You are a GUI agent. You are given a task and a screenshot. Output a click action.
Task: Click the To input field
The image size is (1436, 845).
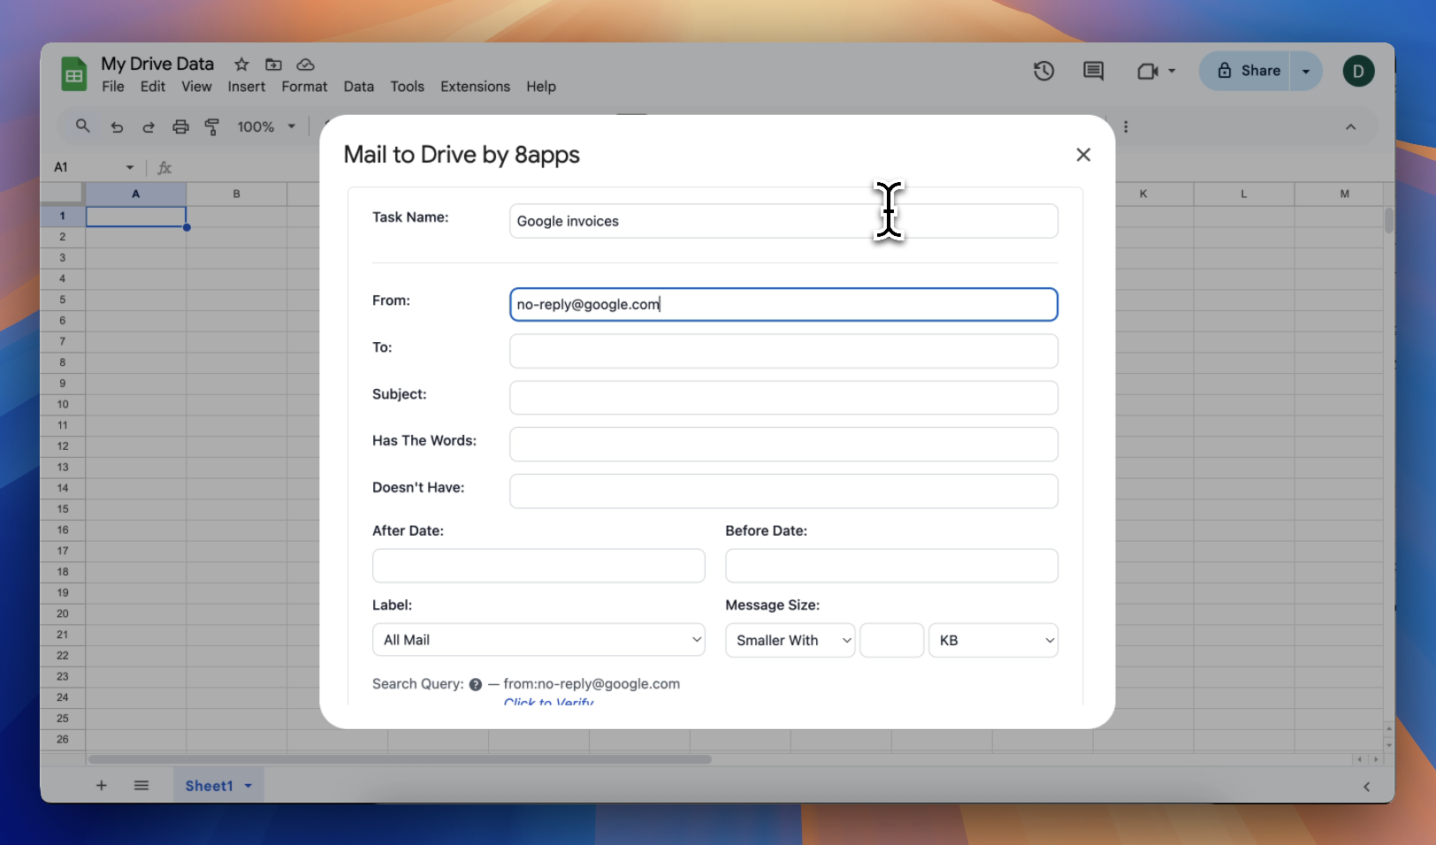click(783, 351)
